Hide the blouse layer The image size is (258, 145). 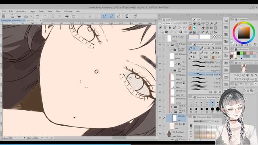click(x=160, y=100)
